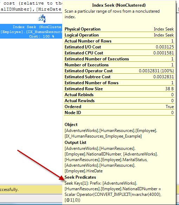Click the Physical Operation row
Viewport: 179px width, 205px height.
click(x=119, y=29)
